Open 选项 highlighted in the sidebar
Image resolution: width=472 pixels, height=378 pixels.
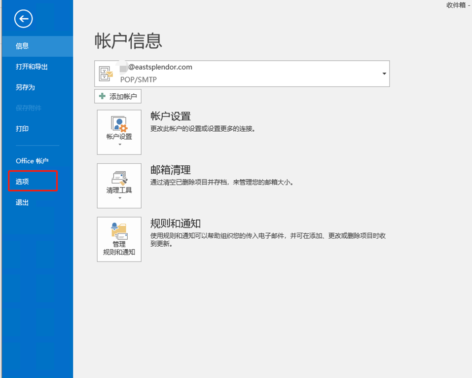pyautogui.click(x=23, y=182)
